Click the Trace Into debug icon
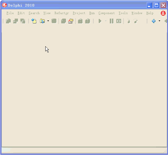 click(x=129, y=21)
